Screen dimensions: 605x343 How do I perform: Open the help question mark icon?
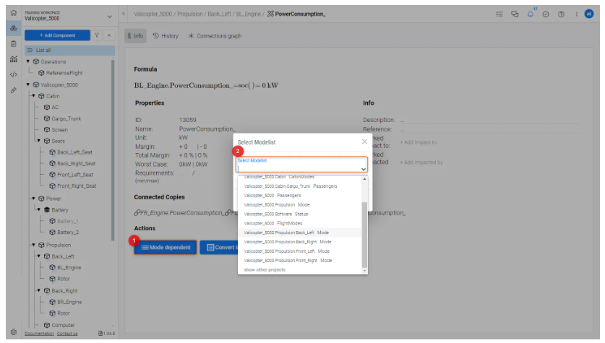561,14
